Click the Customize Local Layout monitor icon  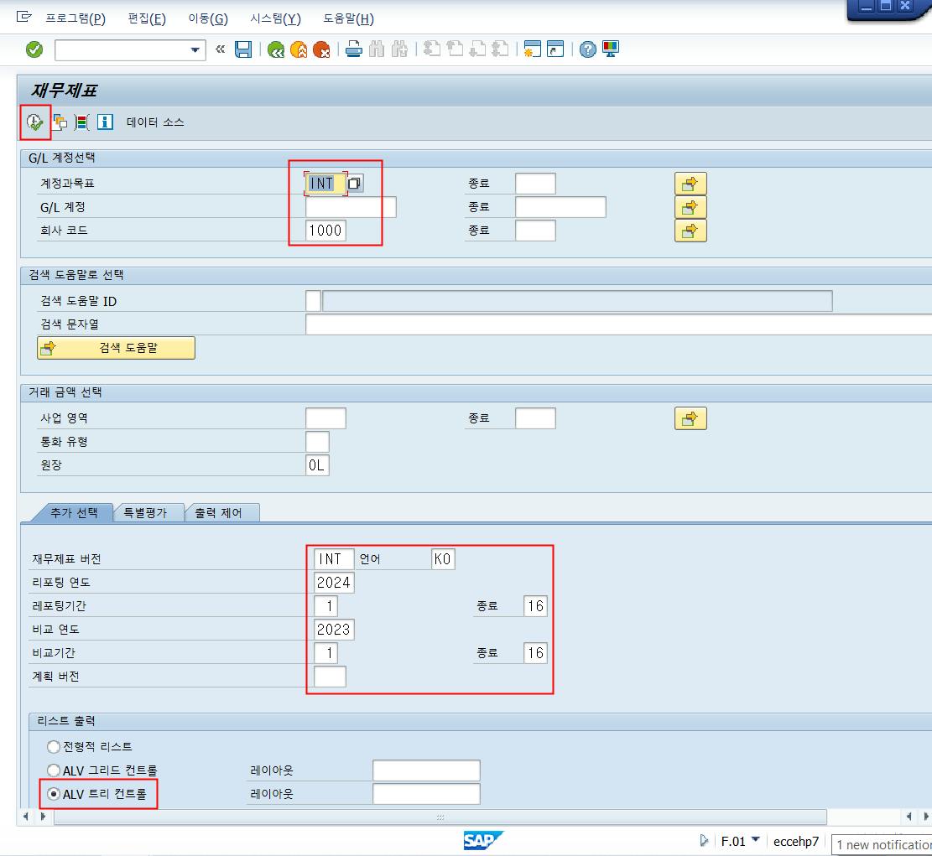pyautogui.click(x=611, y=49)
